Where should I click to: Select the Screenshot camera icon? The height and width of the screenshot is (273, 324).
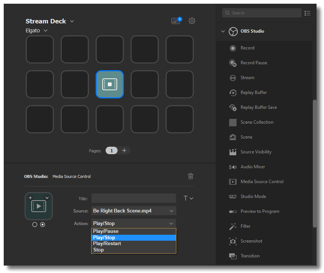(232, 241)
